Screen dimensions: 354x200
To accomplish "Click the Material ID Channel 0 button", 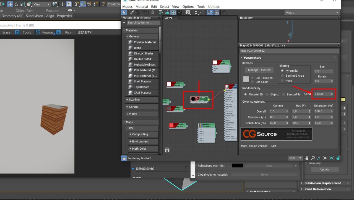I will tap(188, 12).
